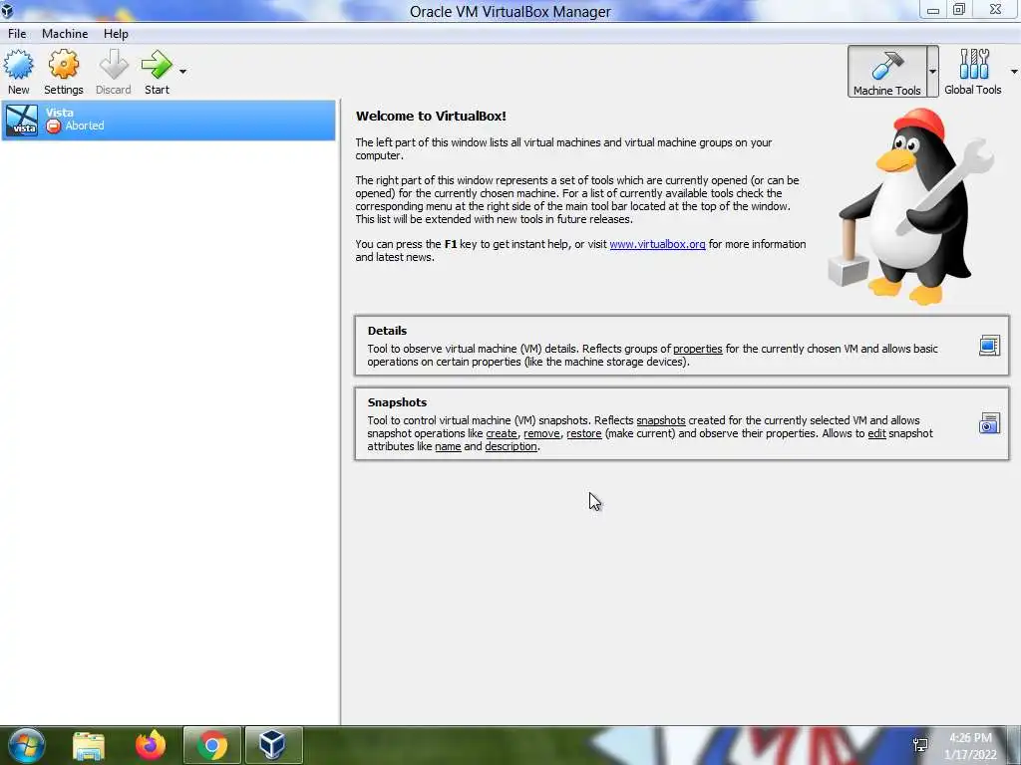Click the VirtualBox title bar icon
1021x765 pixels.
(x=7, y=10)
